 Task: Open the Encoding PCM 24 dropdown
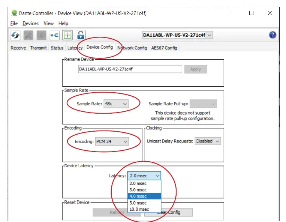[112, 141]
